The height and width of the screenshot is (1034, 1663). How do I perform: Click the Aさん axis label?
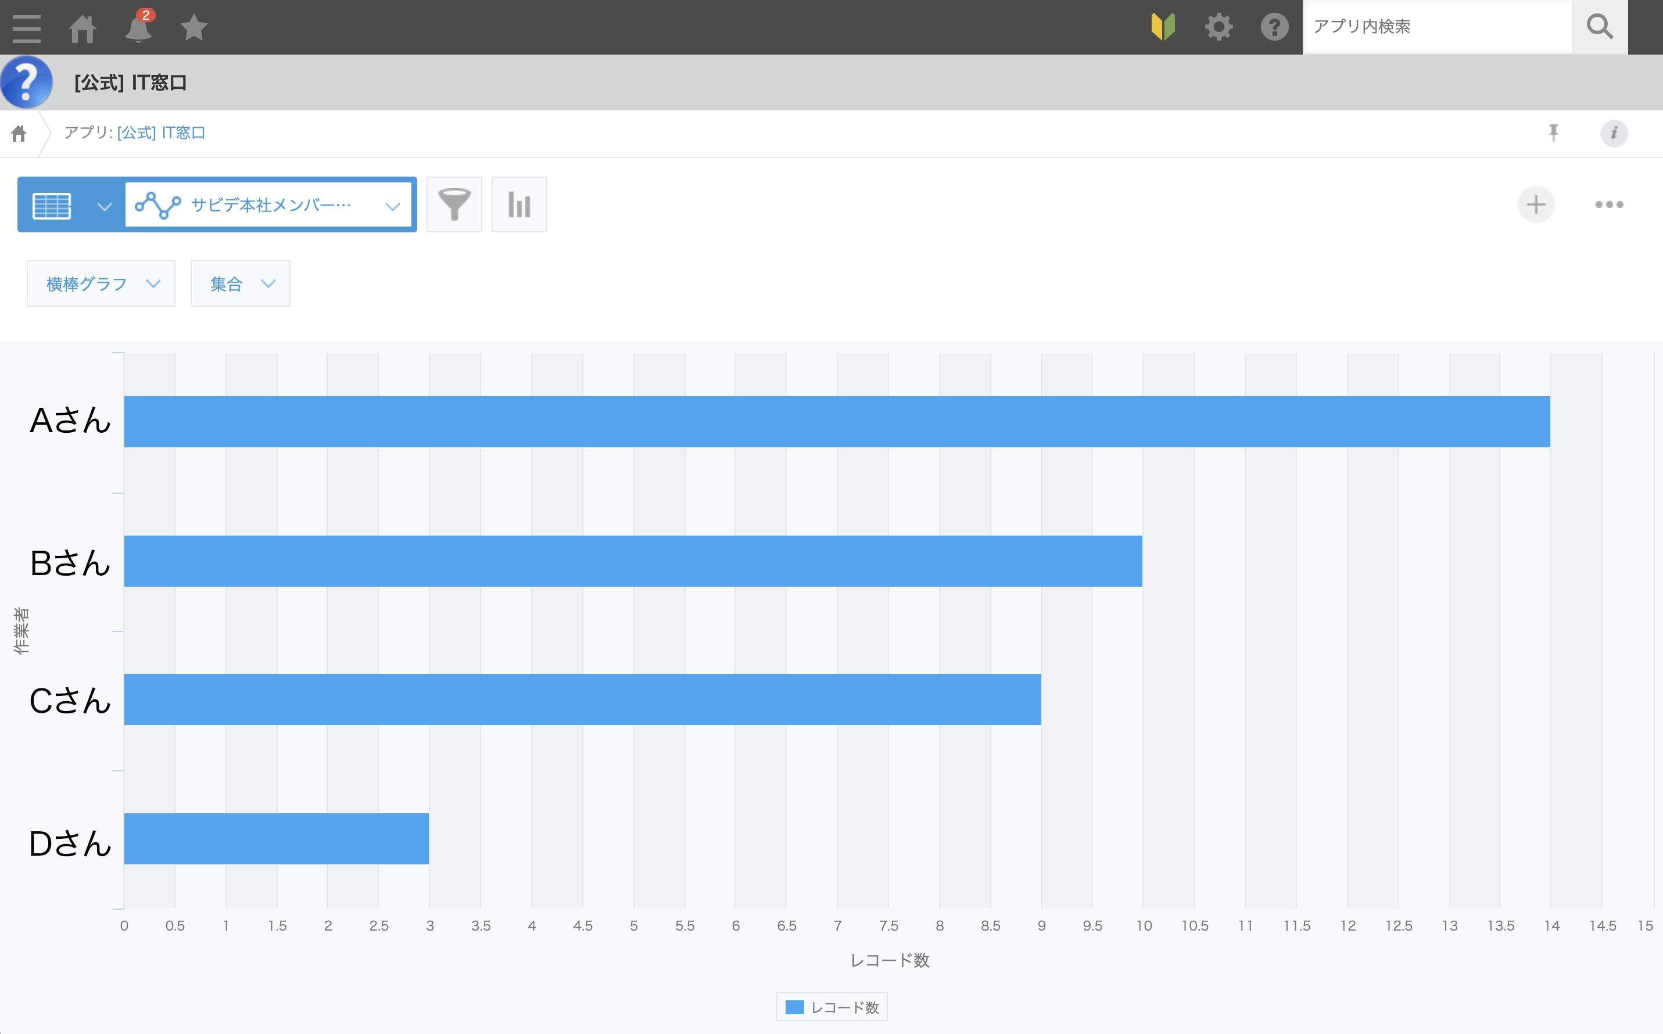(x=70, y=420)
